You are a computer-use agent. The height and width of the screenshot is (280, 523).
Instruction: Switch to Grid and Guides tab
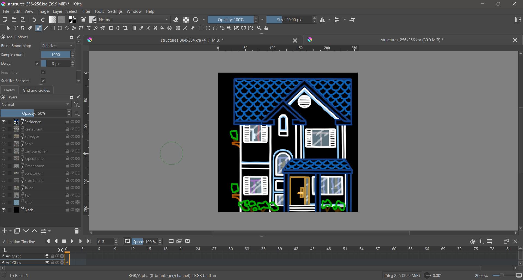point(36,90)
